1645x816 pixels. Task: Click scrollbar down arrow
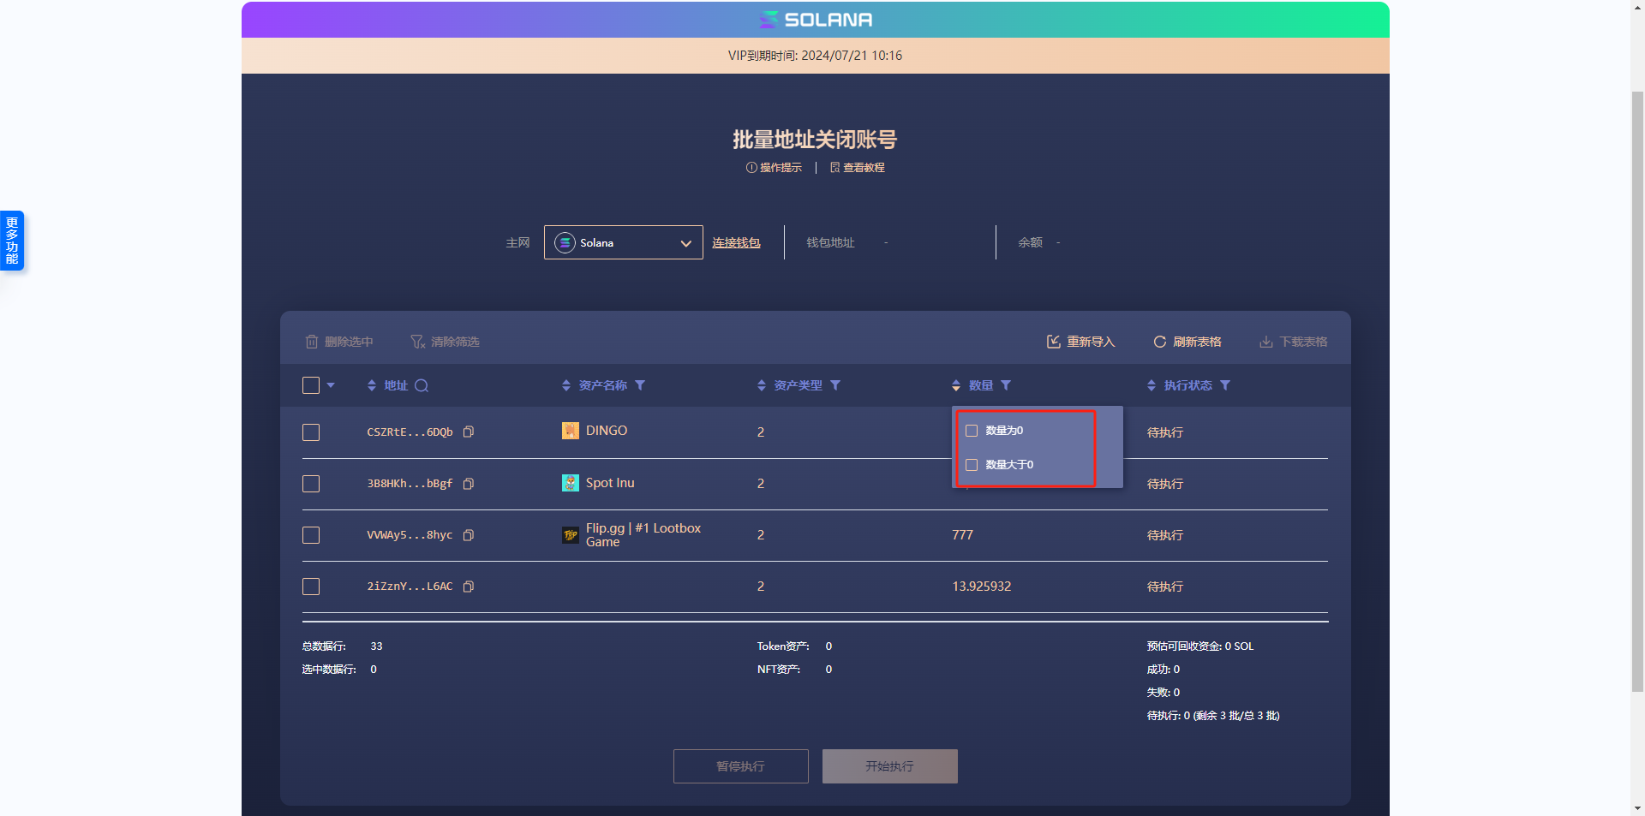[1637, 808]
